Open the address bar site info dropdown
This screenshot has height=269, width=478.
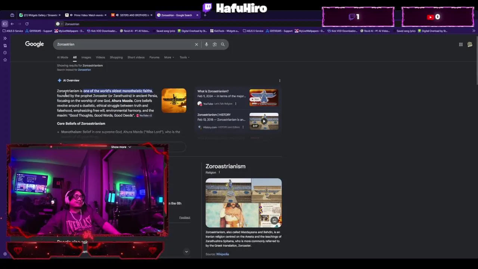click(x=59, y=24)
